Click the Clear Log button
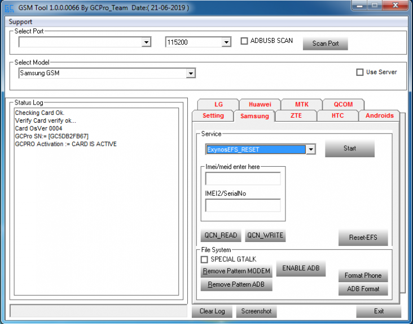Screen dimensions: 413x324 [212, 312]
